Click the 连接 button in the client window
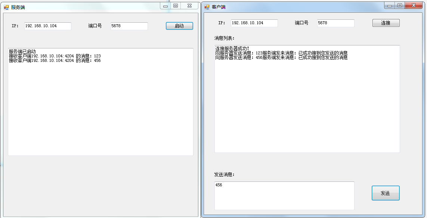This screenshot has height=218, width=427. coord(386,23)
